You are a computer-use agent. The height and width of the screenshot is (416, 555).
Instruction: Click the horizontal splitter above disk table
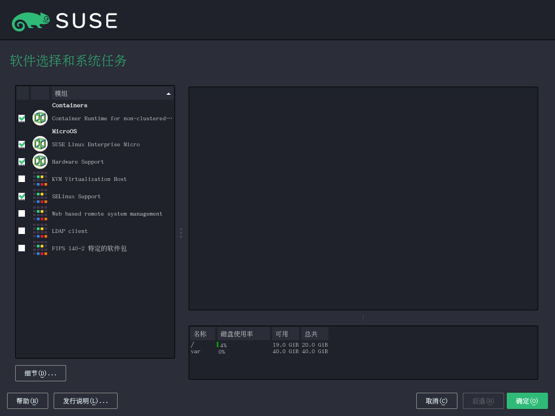click(x=363, y=318)
